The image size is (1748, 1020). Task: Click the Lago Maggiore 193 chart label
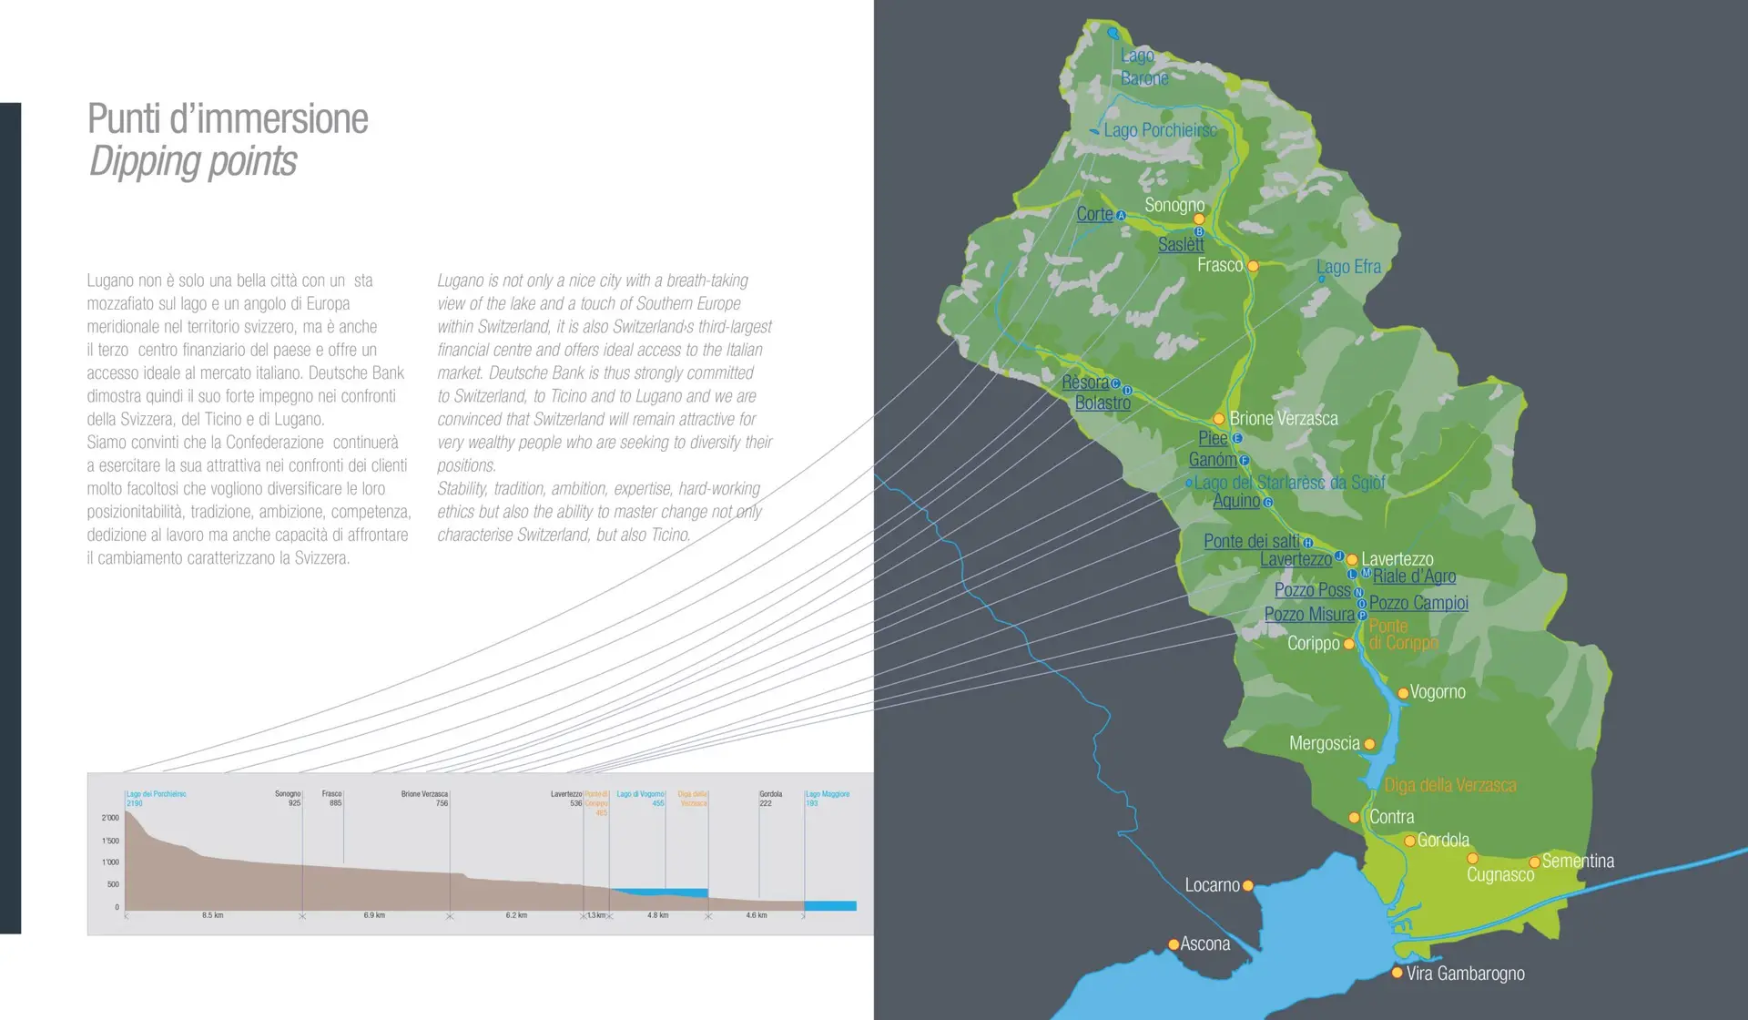(827, 799)
